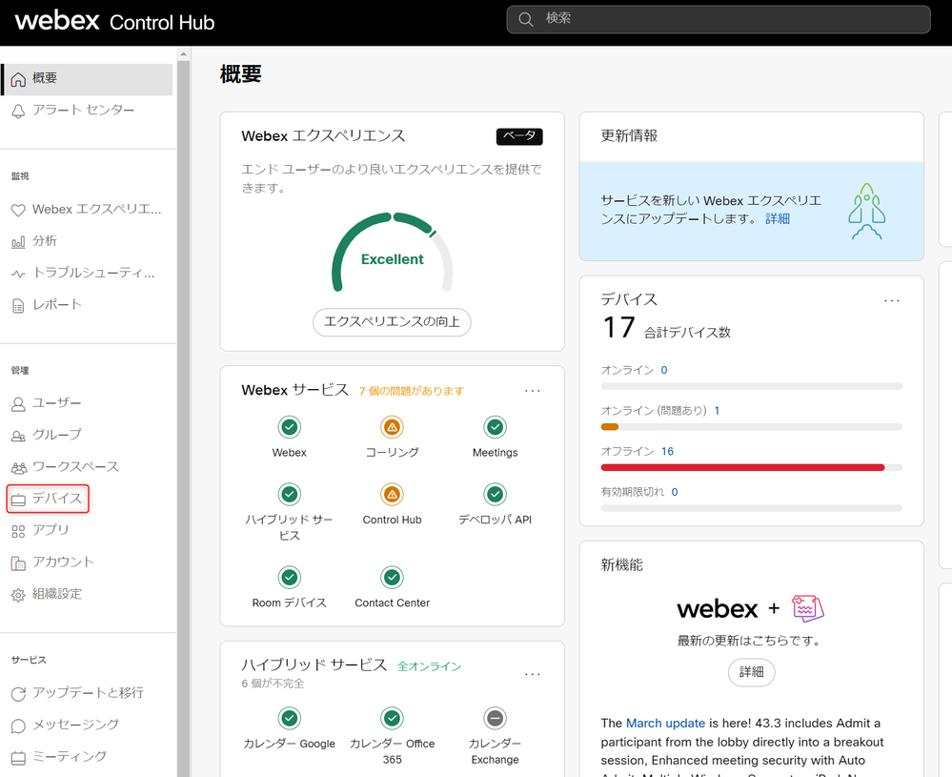This screenshot has height=777, width=952.
Task: Click the Contact Center status icon
Action: (x=393, y=577)
